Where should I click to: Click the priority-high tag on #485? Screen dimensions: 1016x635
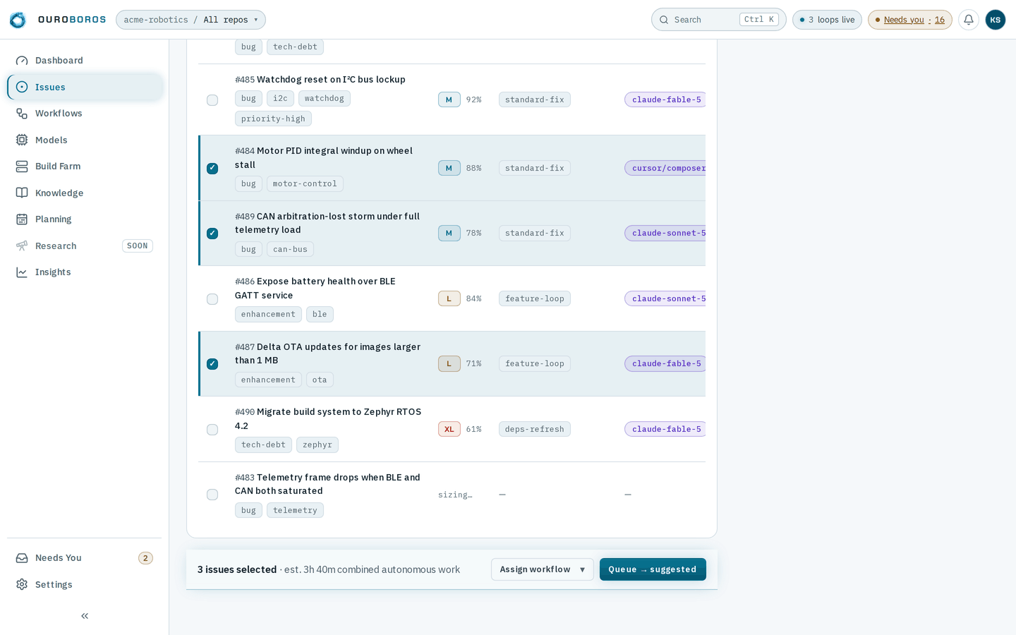[x=273, y=119]
